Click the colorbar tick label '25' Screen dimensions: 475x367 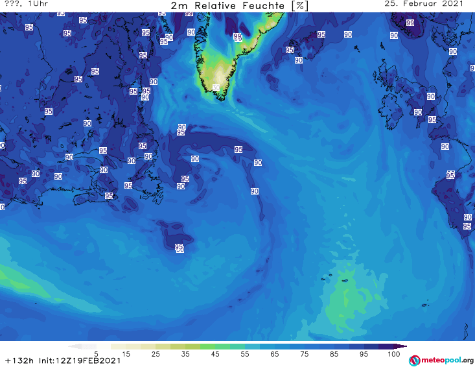pos(156,354)
